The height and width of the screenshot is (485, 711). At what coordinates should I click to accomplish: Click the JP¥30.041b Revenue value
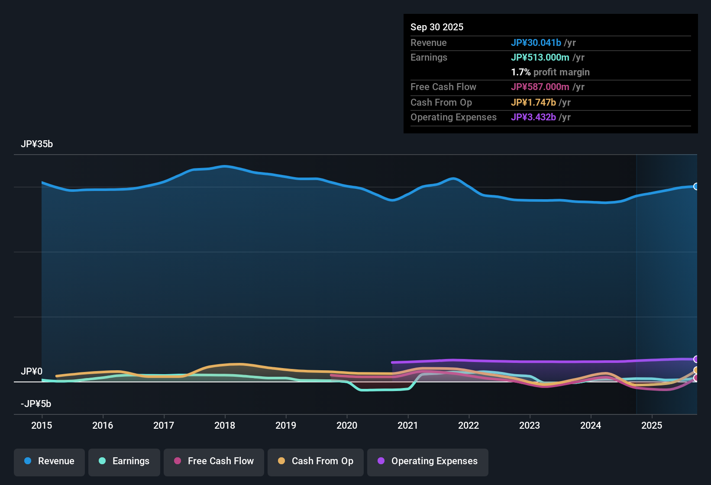pyautogui.click(x=536, y=43)
